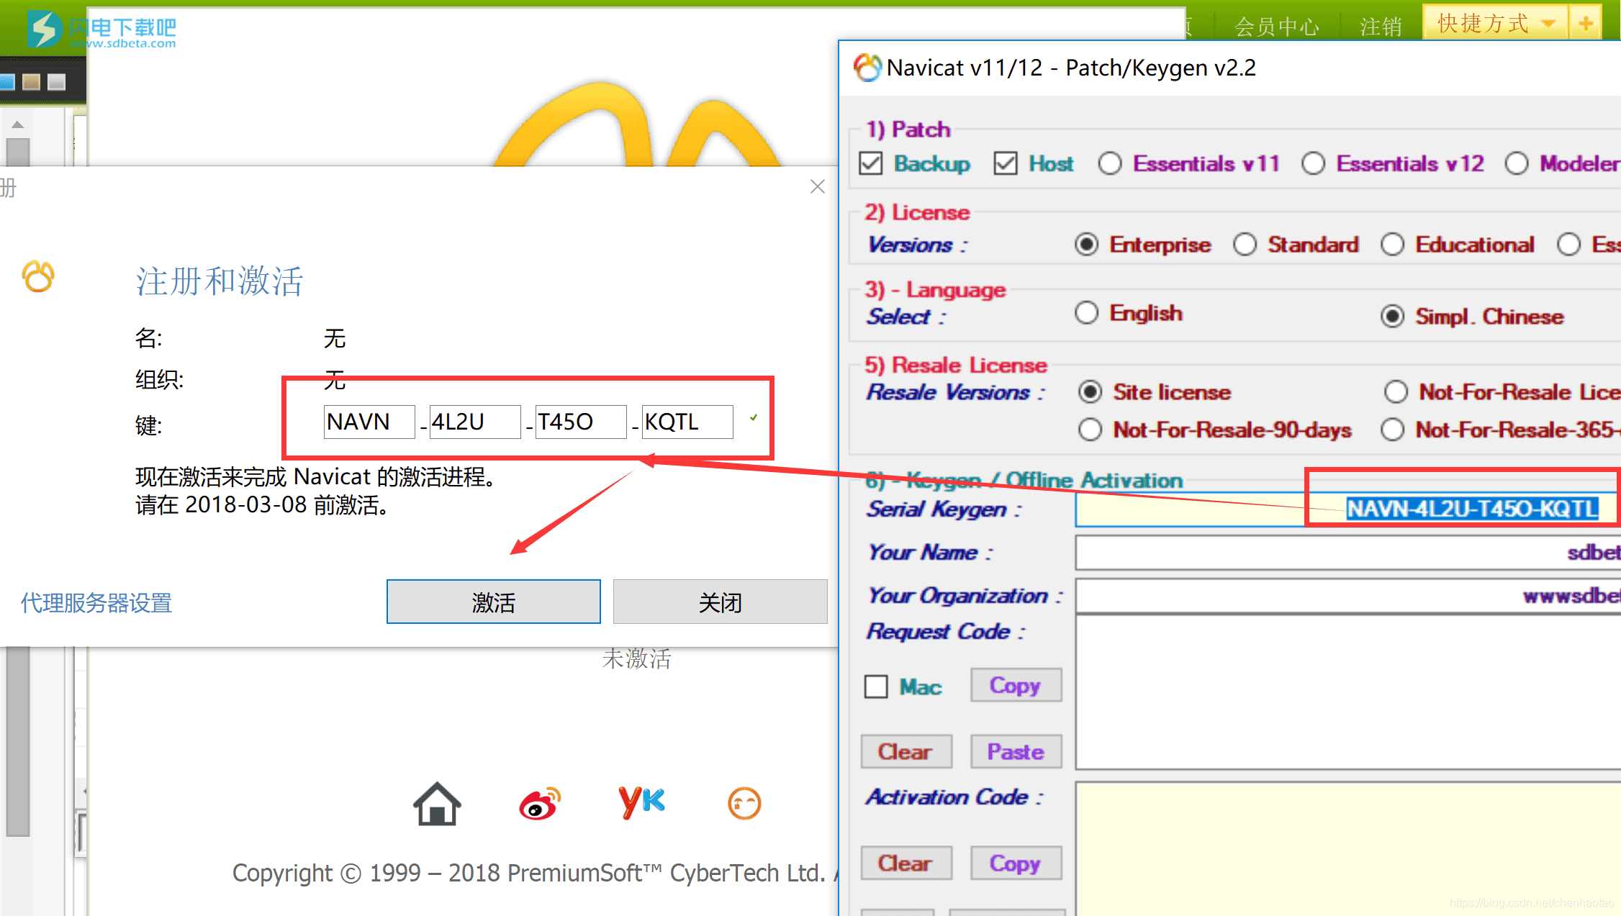Select Educational license version
The height and width of the screenshot is (916, 1621).
pyautogui.click(x=1393, y=245)
